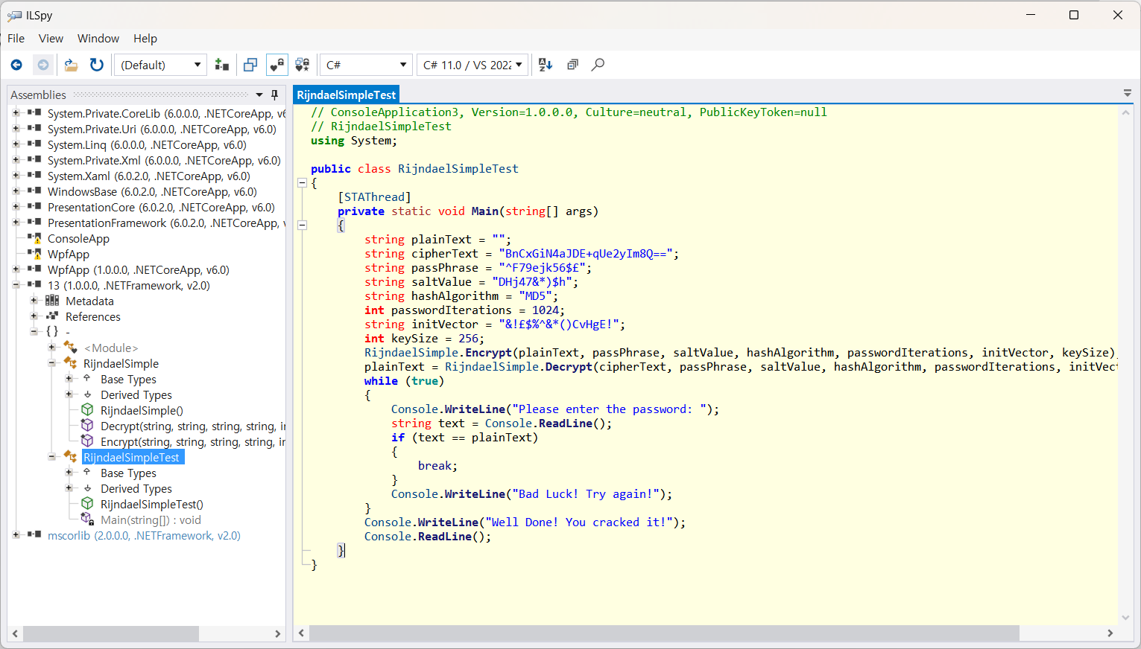Collapse the Main method fold marker
1141x649 pixels.
(303, 226)
